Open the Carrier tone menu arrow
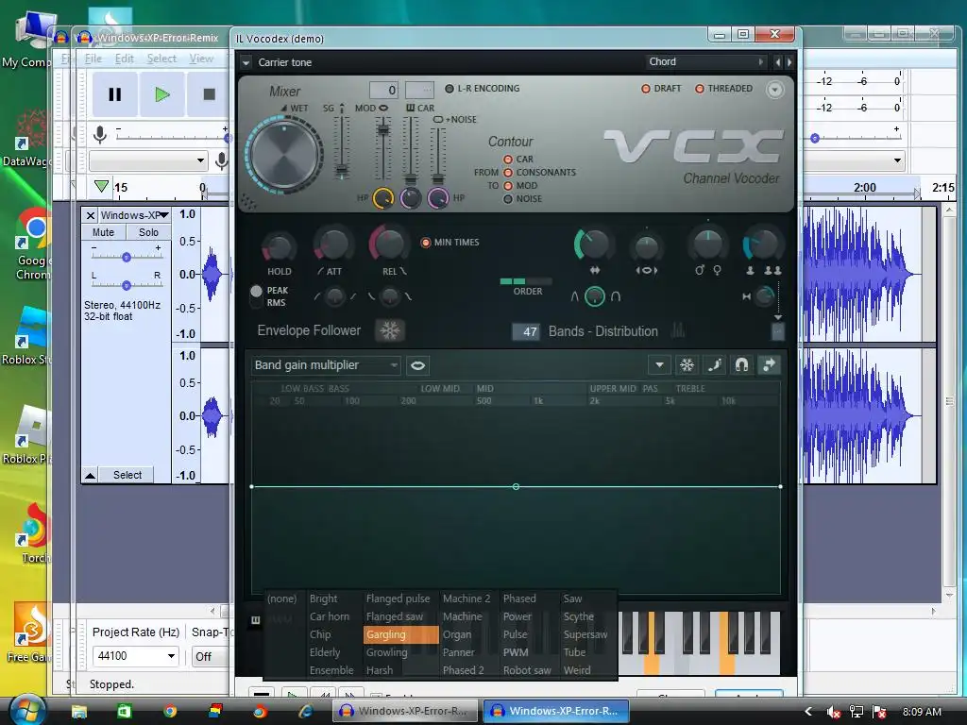967x725 pixels. pyautogui.click(x=246, y=63)
